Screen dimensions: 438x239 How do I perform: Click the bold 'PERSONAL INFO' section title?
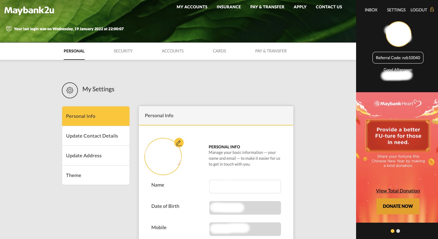tap(224, 147)
